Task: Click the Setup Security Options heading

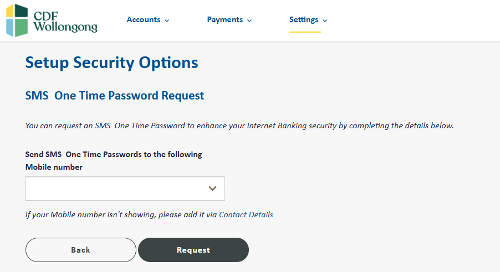Action: [x=111, y=62]
